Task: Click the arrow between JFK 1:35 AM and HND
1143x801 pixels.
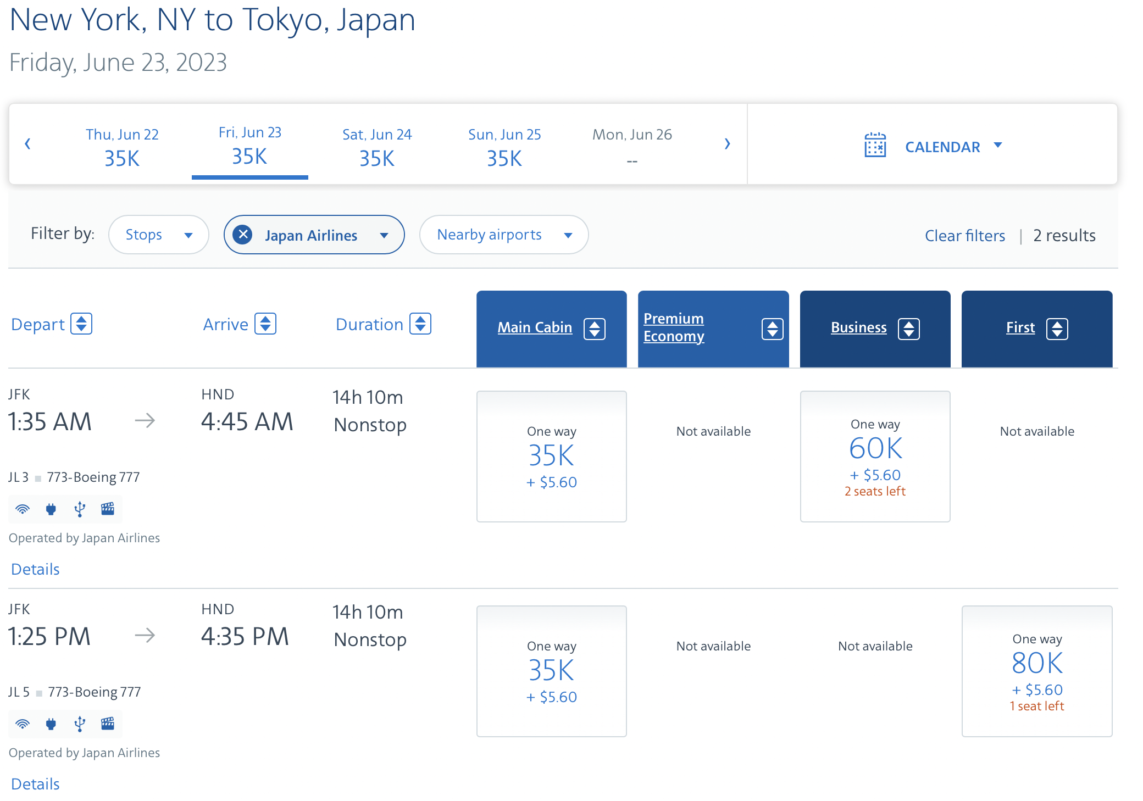Action: [x=145, y=421]
